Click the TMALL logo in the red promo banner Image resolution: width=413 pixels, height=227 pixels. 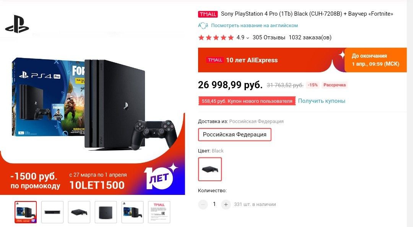pyautogui.click(x=215, y=60)
